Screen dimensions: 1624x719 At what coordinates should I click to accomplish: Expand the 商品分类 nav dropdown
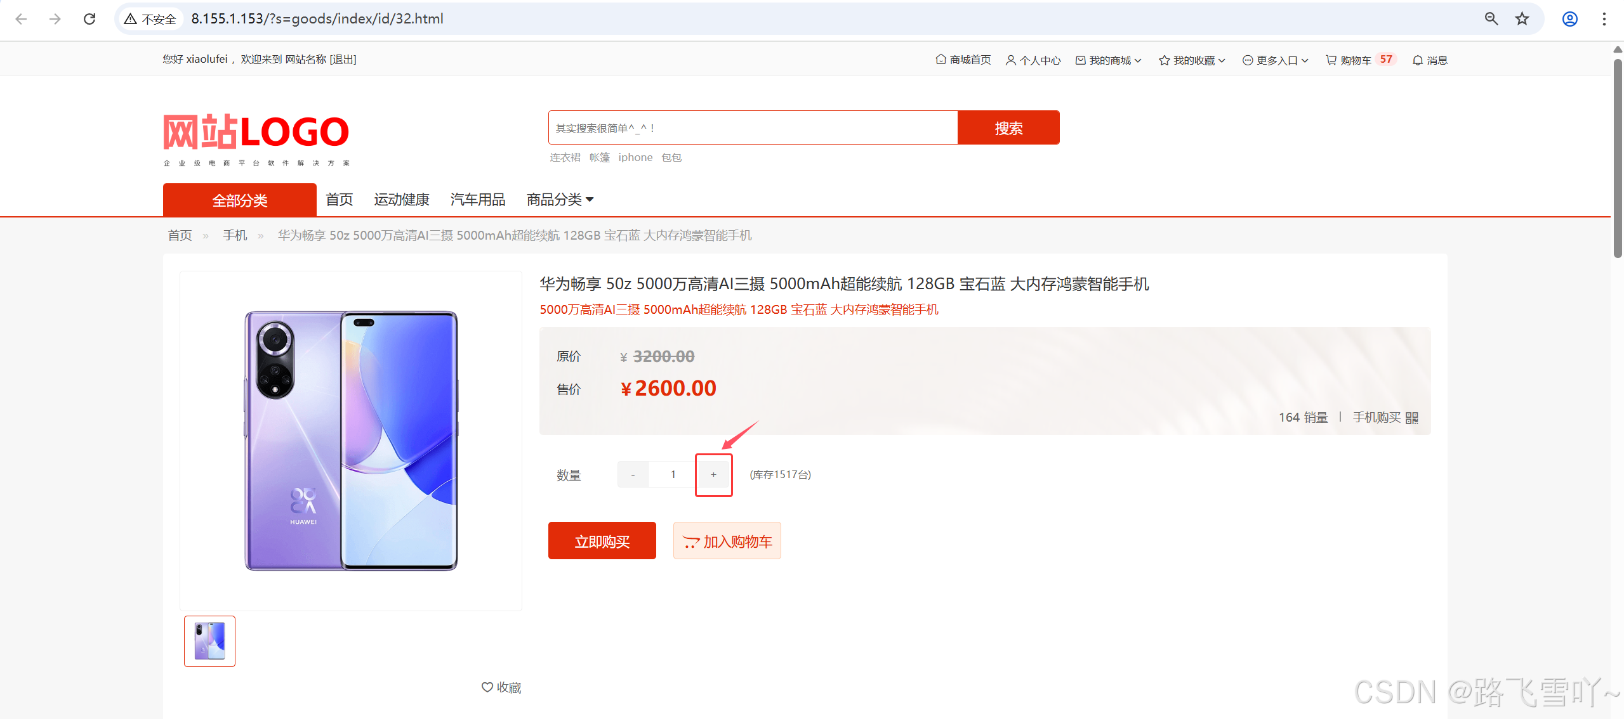[560, 200]
